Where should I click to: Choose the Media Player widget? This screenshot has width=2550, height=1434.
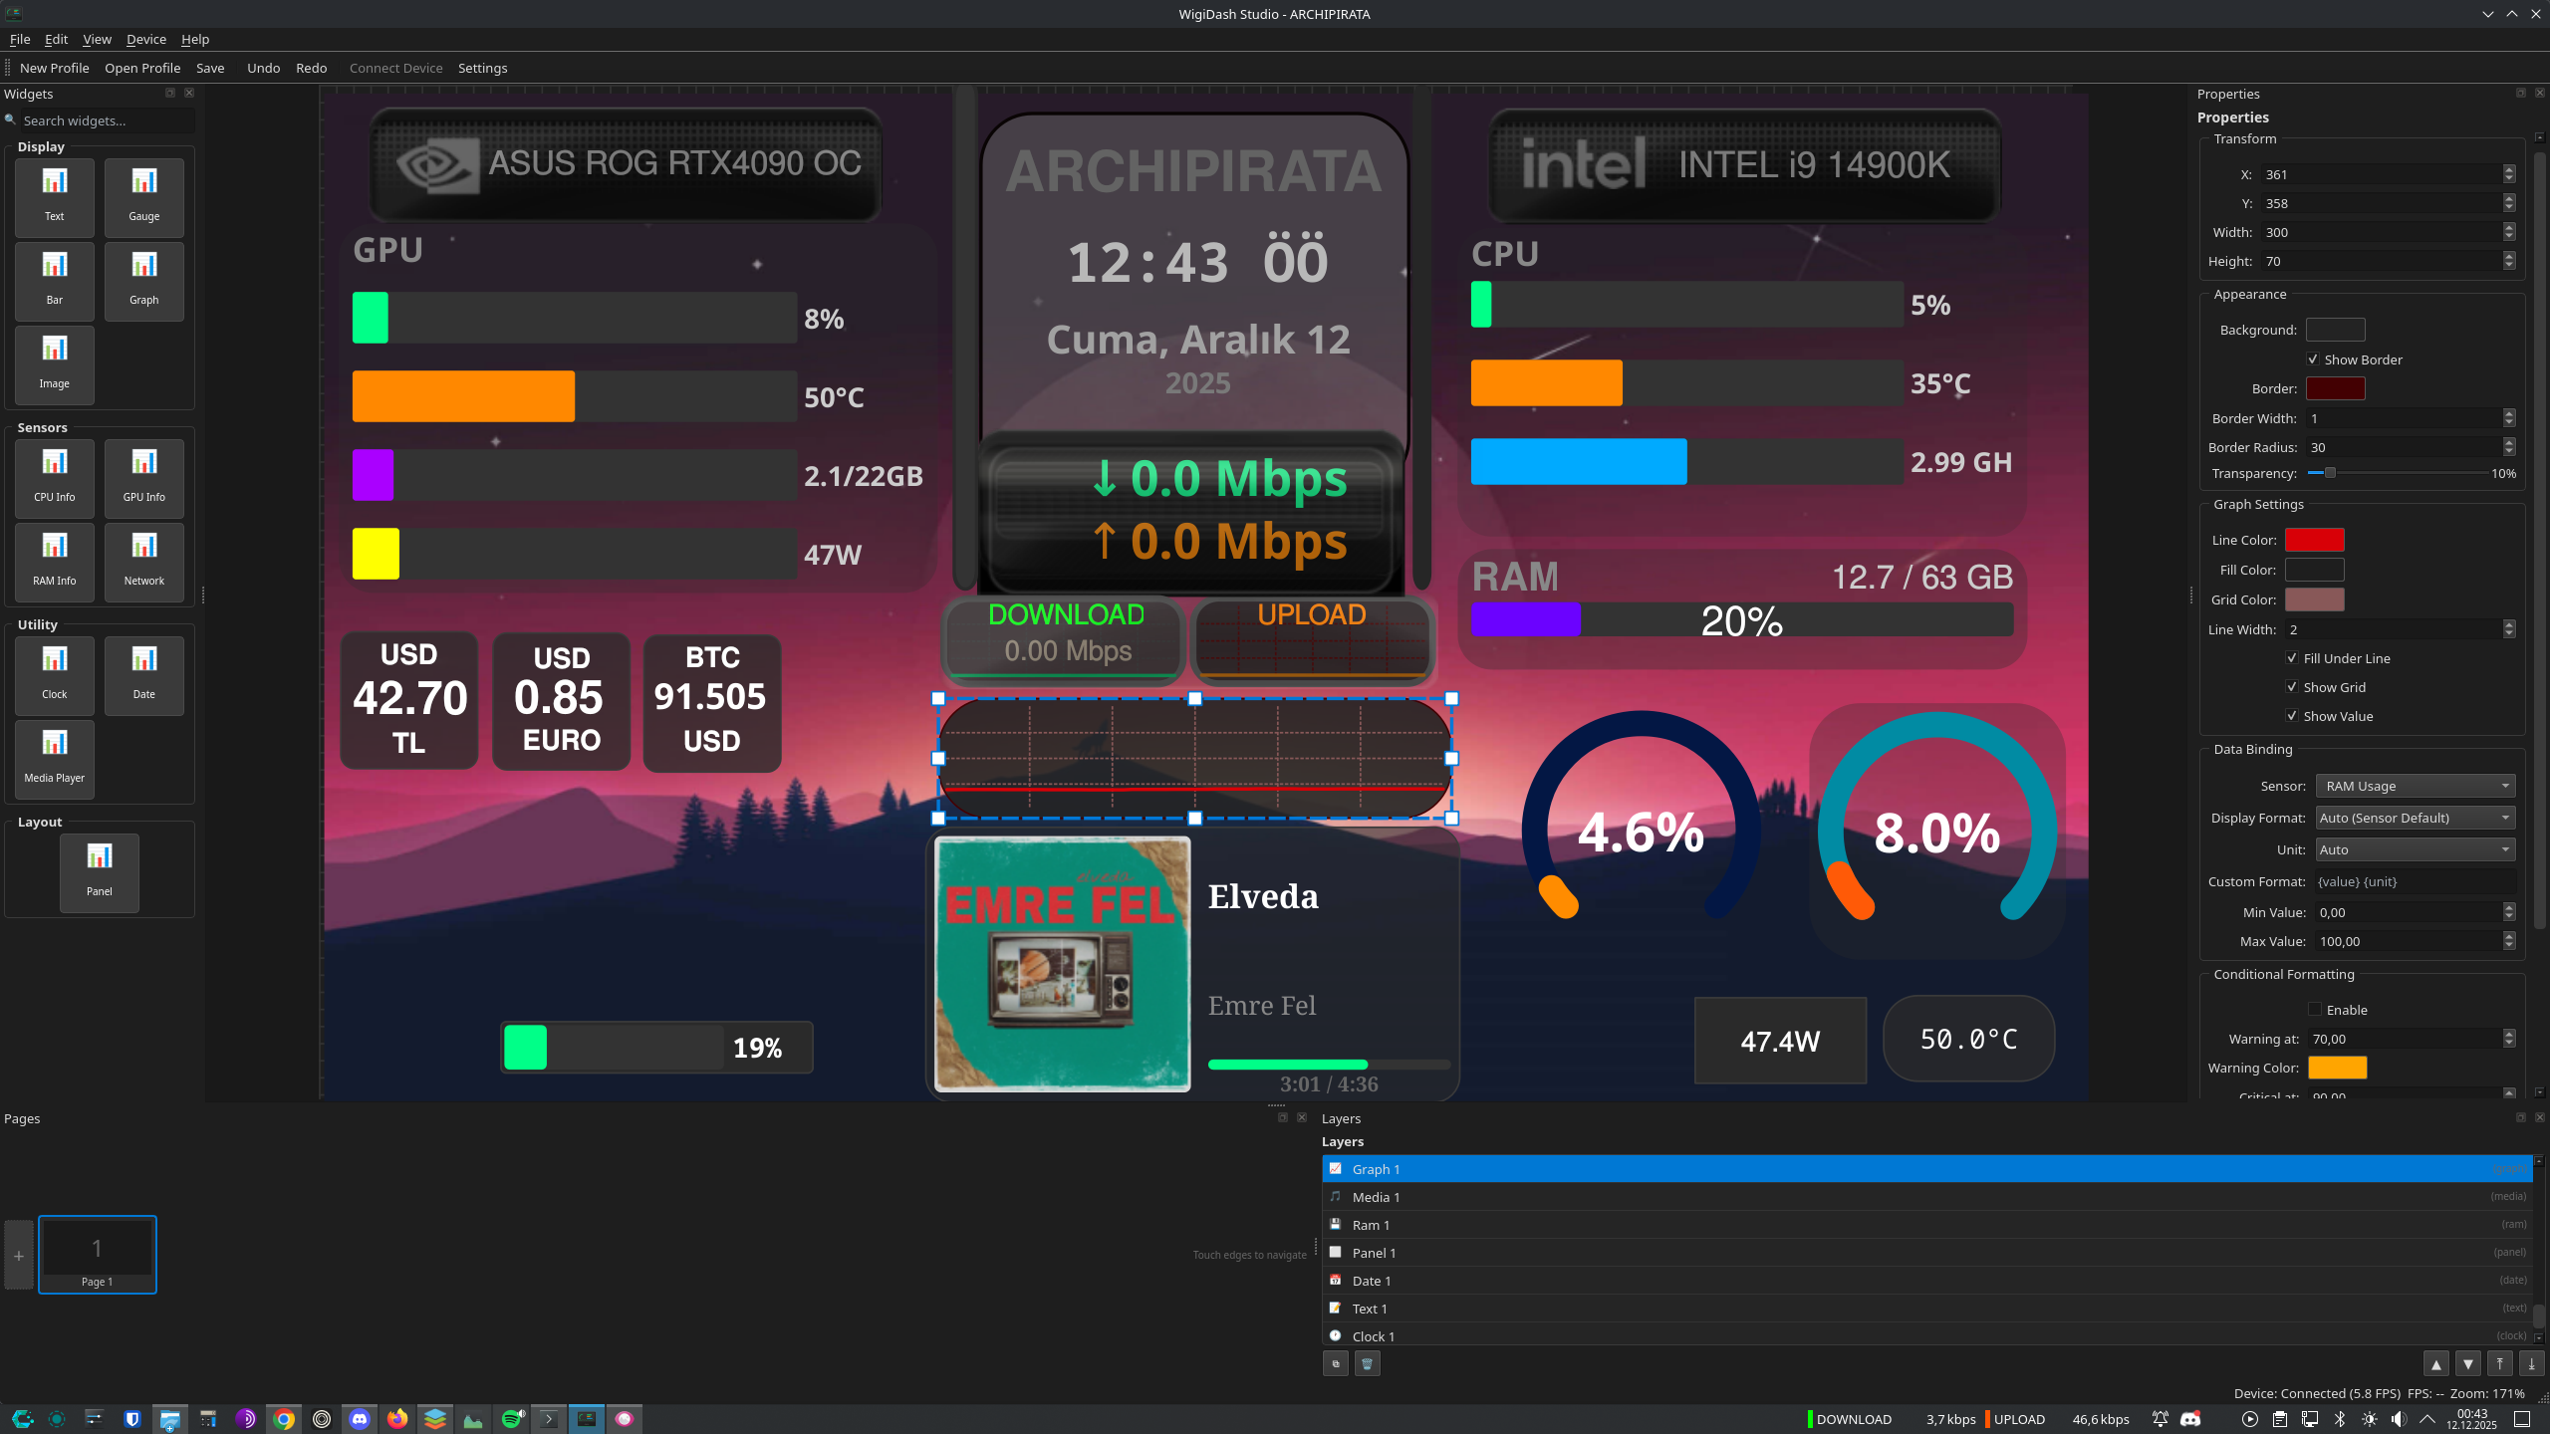click(x=54, y=758)
